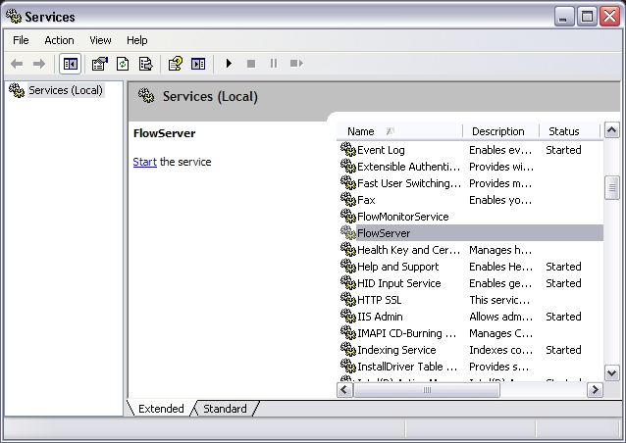Click the vertical scrollbar up arrow
This screenshot has height=443, width=626.
point(611,130)
